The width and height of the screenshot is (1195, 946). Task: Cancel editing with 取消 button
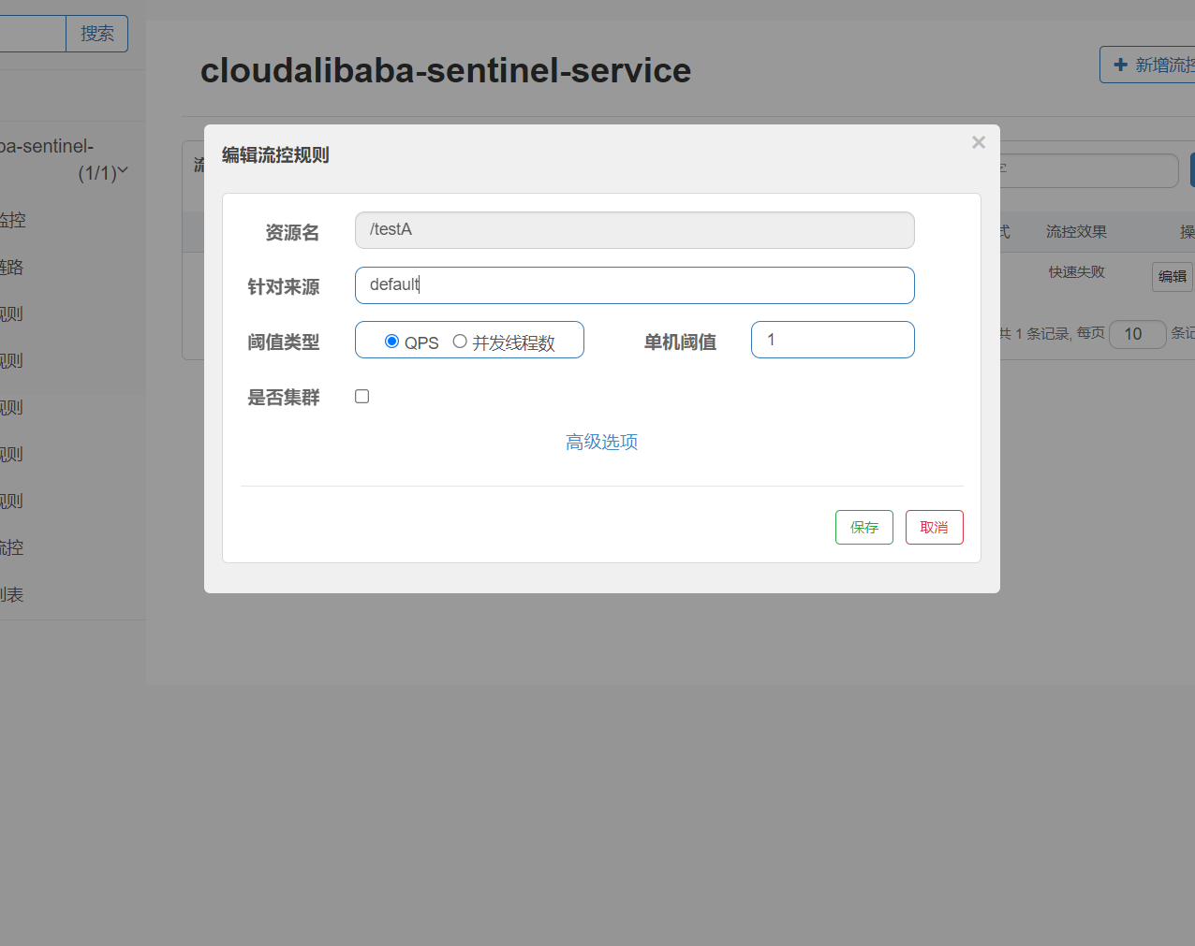935,528
